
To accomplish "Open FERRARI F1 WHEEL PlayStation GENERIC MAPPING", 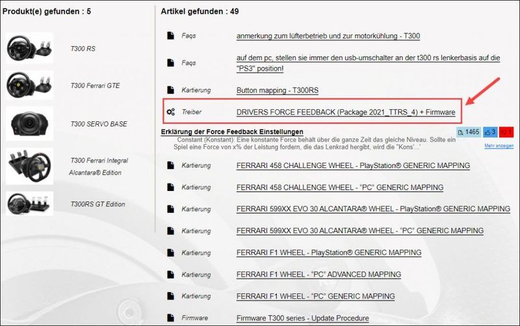I will coord(329,253).
